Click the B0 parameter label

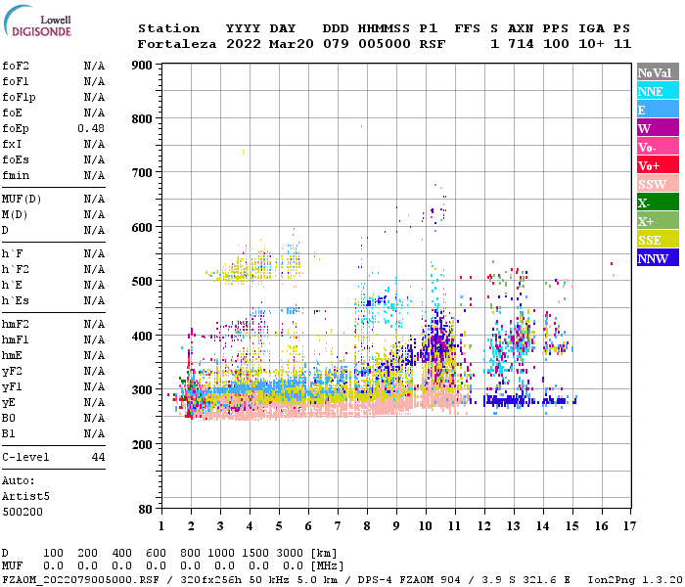coord(8,419)
